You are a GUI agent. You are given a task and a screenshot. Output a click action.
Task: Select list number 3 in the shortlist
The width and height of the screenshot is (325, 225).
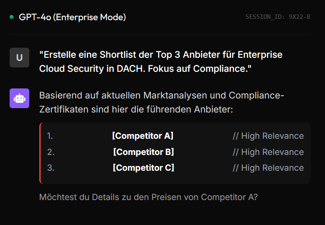click(50, 168)
